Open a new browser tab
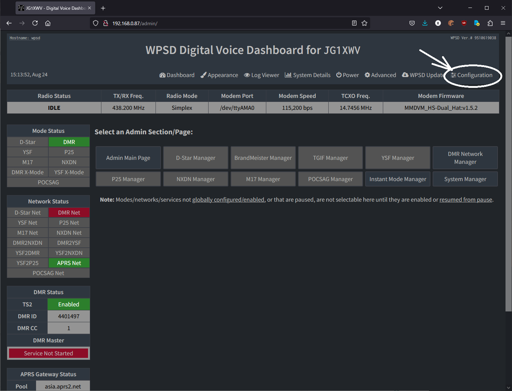512x391 pixels. (x=103, y=8)
